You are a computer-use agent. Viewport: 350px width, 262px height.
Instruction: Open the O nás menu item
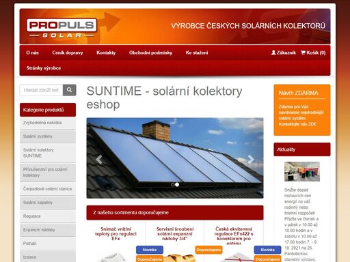(32, 53)
